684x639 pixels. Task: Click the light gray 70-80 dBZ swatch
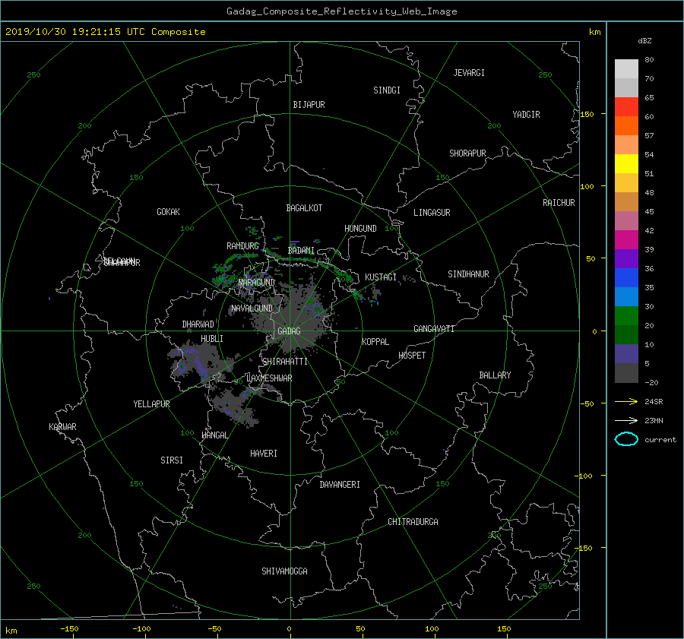(626, 69)
